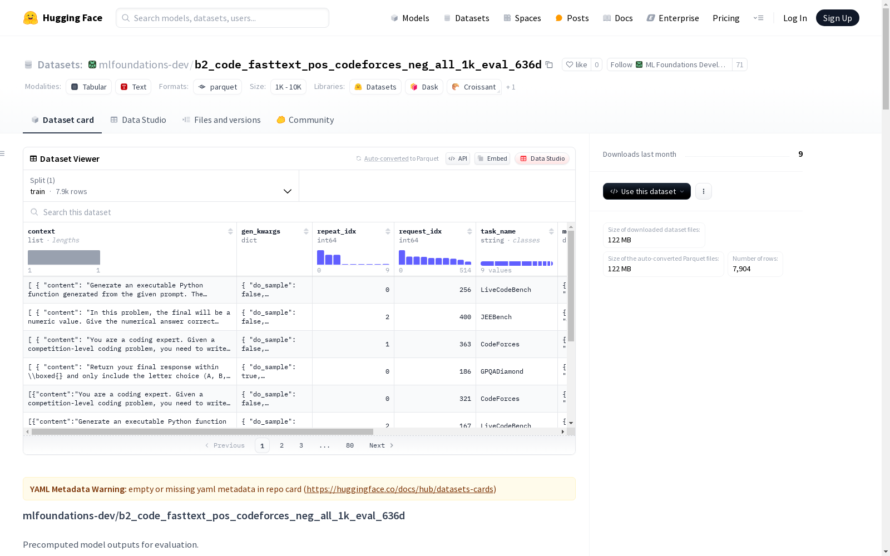Focus the Search this dataset field

(x=299, y=212)
